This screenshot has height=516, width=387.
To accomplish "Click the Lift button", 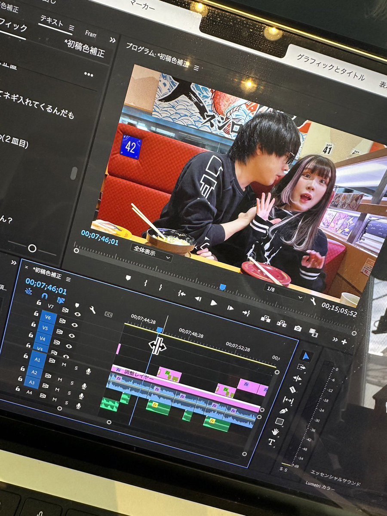I will pos(265,319).
